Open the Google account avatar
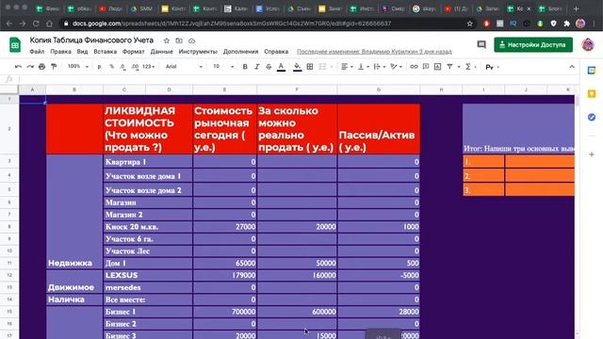 click(x=588, y=44)
